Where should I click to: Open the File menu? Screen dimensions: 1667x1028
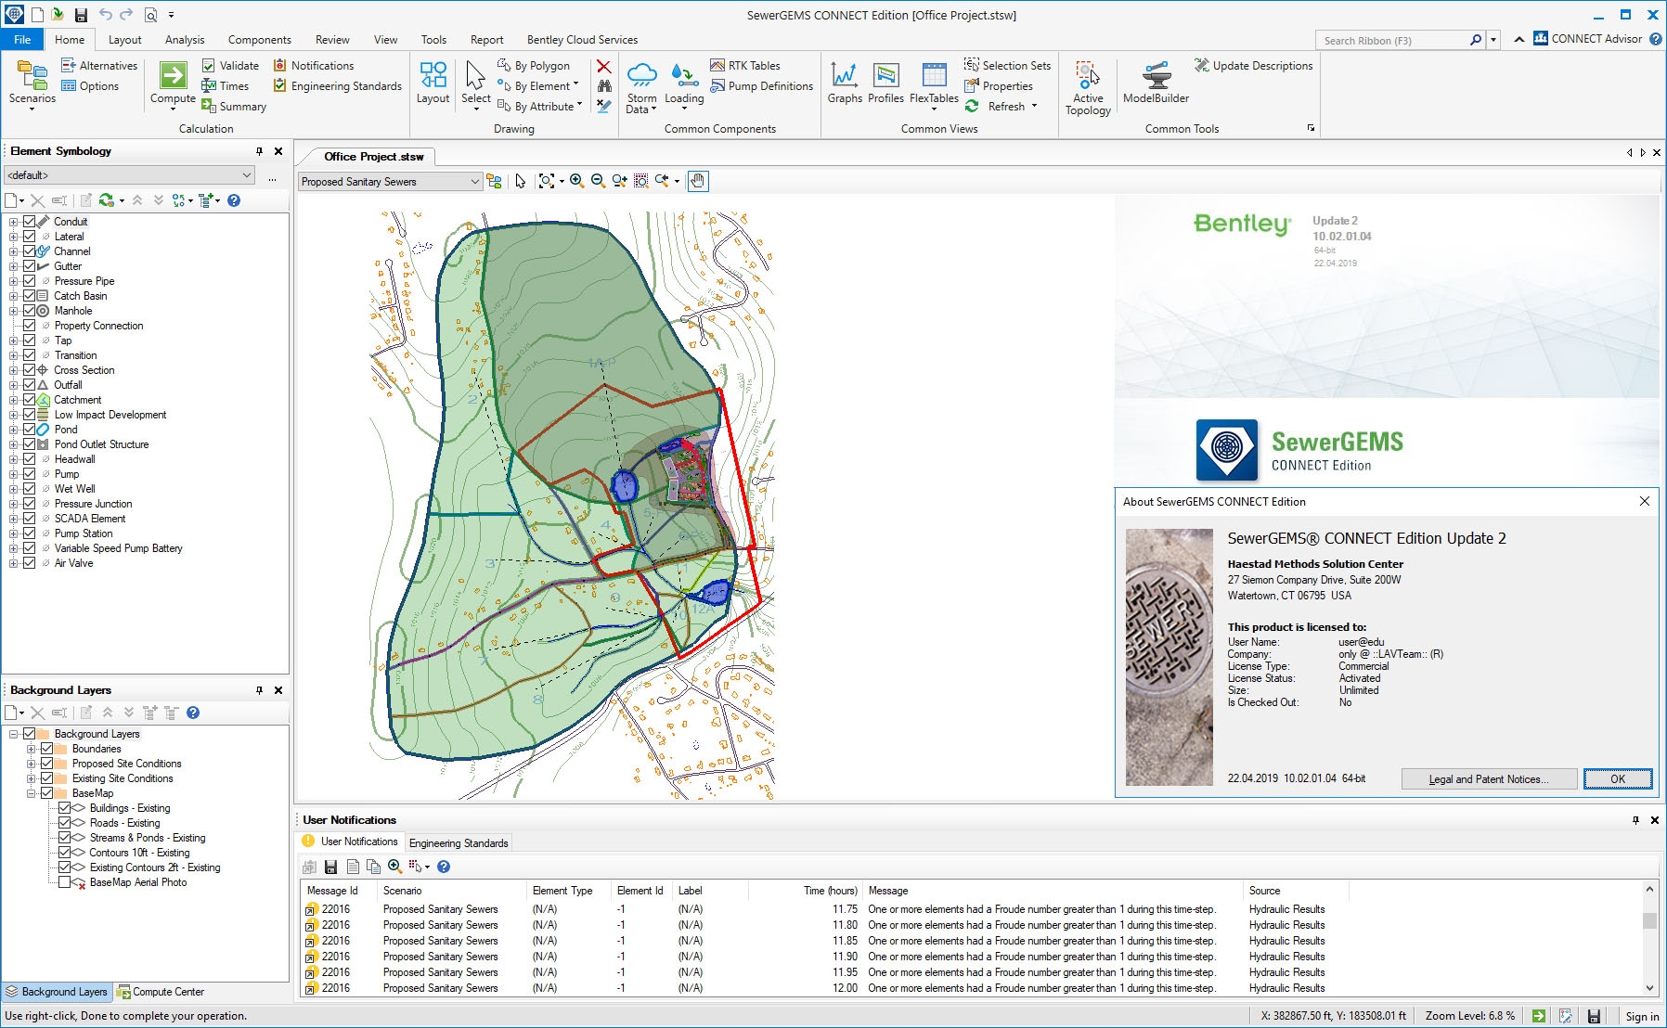(x=22, y=40)
